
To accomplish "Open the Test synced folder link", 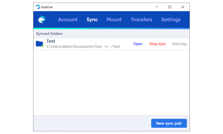I will pos(138,44).
